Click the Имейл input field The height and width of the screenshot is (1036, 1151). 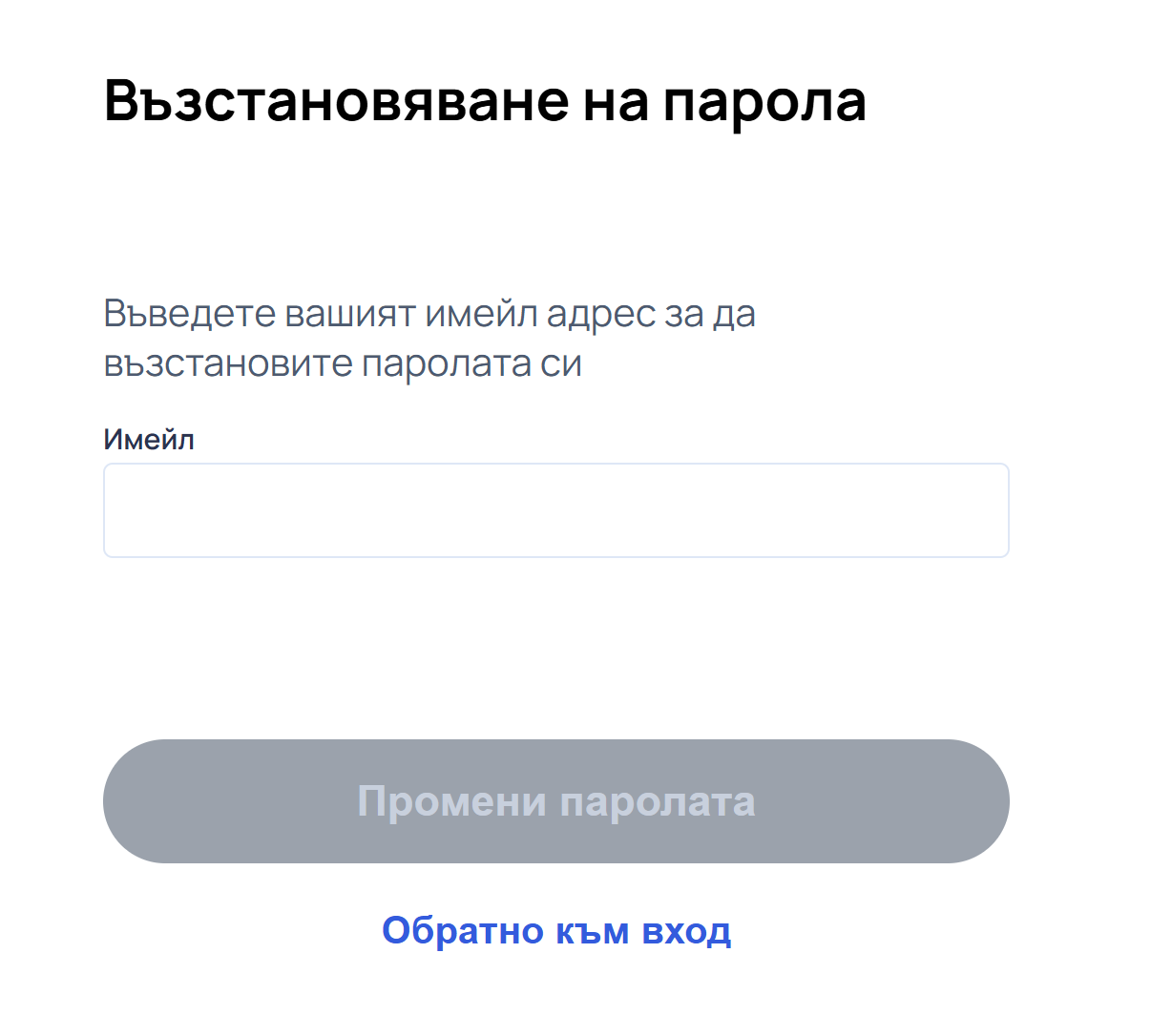[x=555, y=510]
